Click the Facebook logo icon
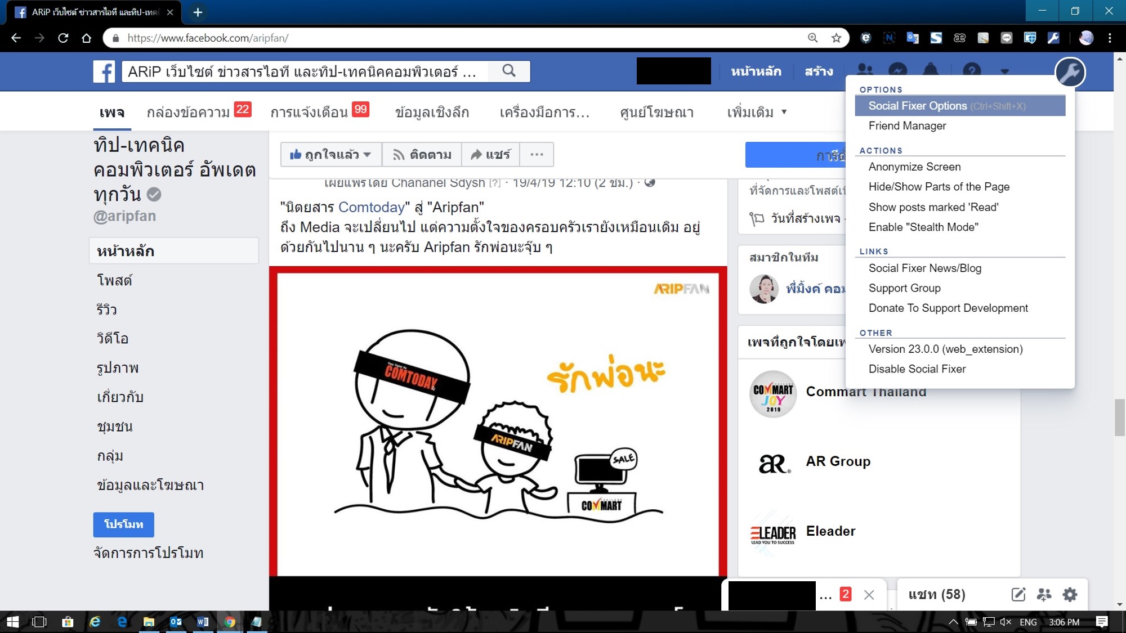 coord(104,71)
